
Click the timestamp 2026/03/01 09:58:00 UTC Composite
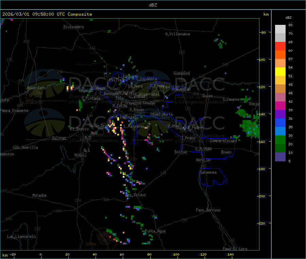click(x=47, y=14)
